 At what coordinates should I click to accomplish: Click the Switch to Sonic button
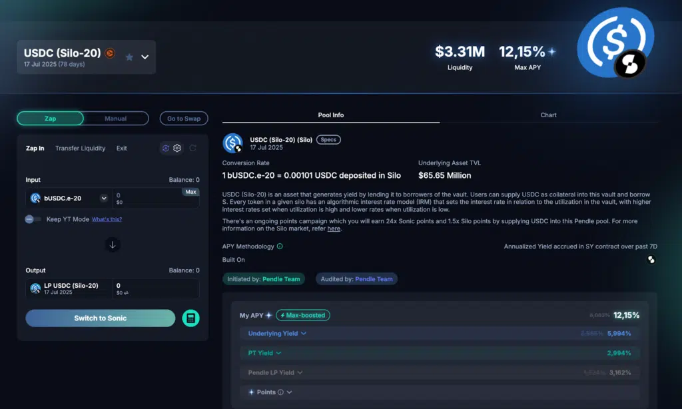tap(100, 318)
